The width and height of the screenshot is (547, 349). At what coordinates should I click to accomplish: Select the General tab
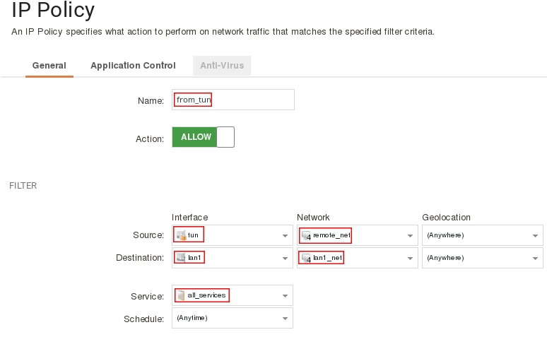click(49, 66)
